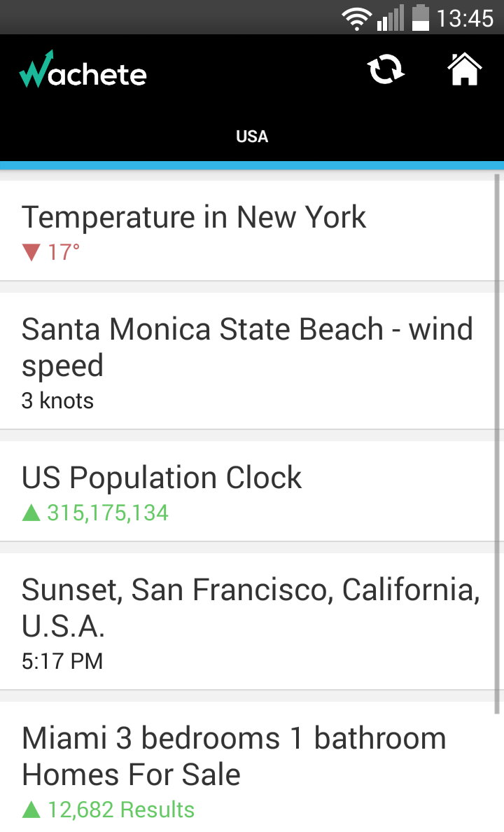Tap the battery status icon
504x832 pixels.
[x=420, y=18]
